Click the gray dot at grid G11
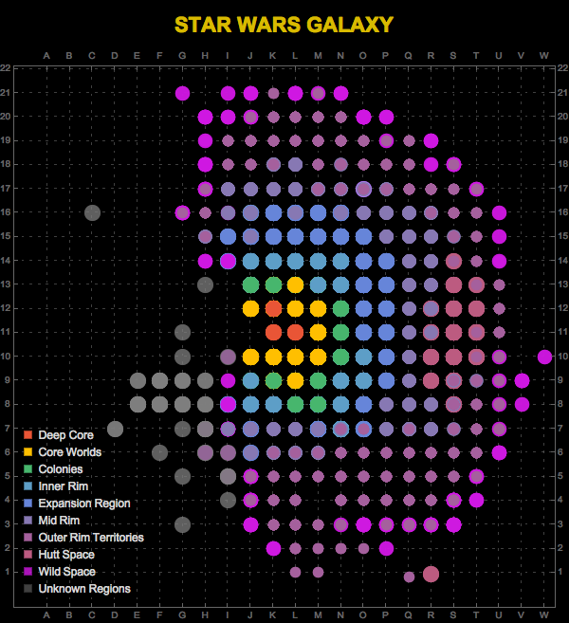The width and height of the screenshot is (569, 623). pos(182,332)
